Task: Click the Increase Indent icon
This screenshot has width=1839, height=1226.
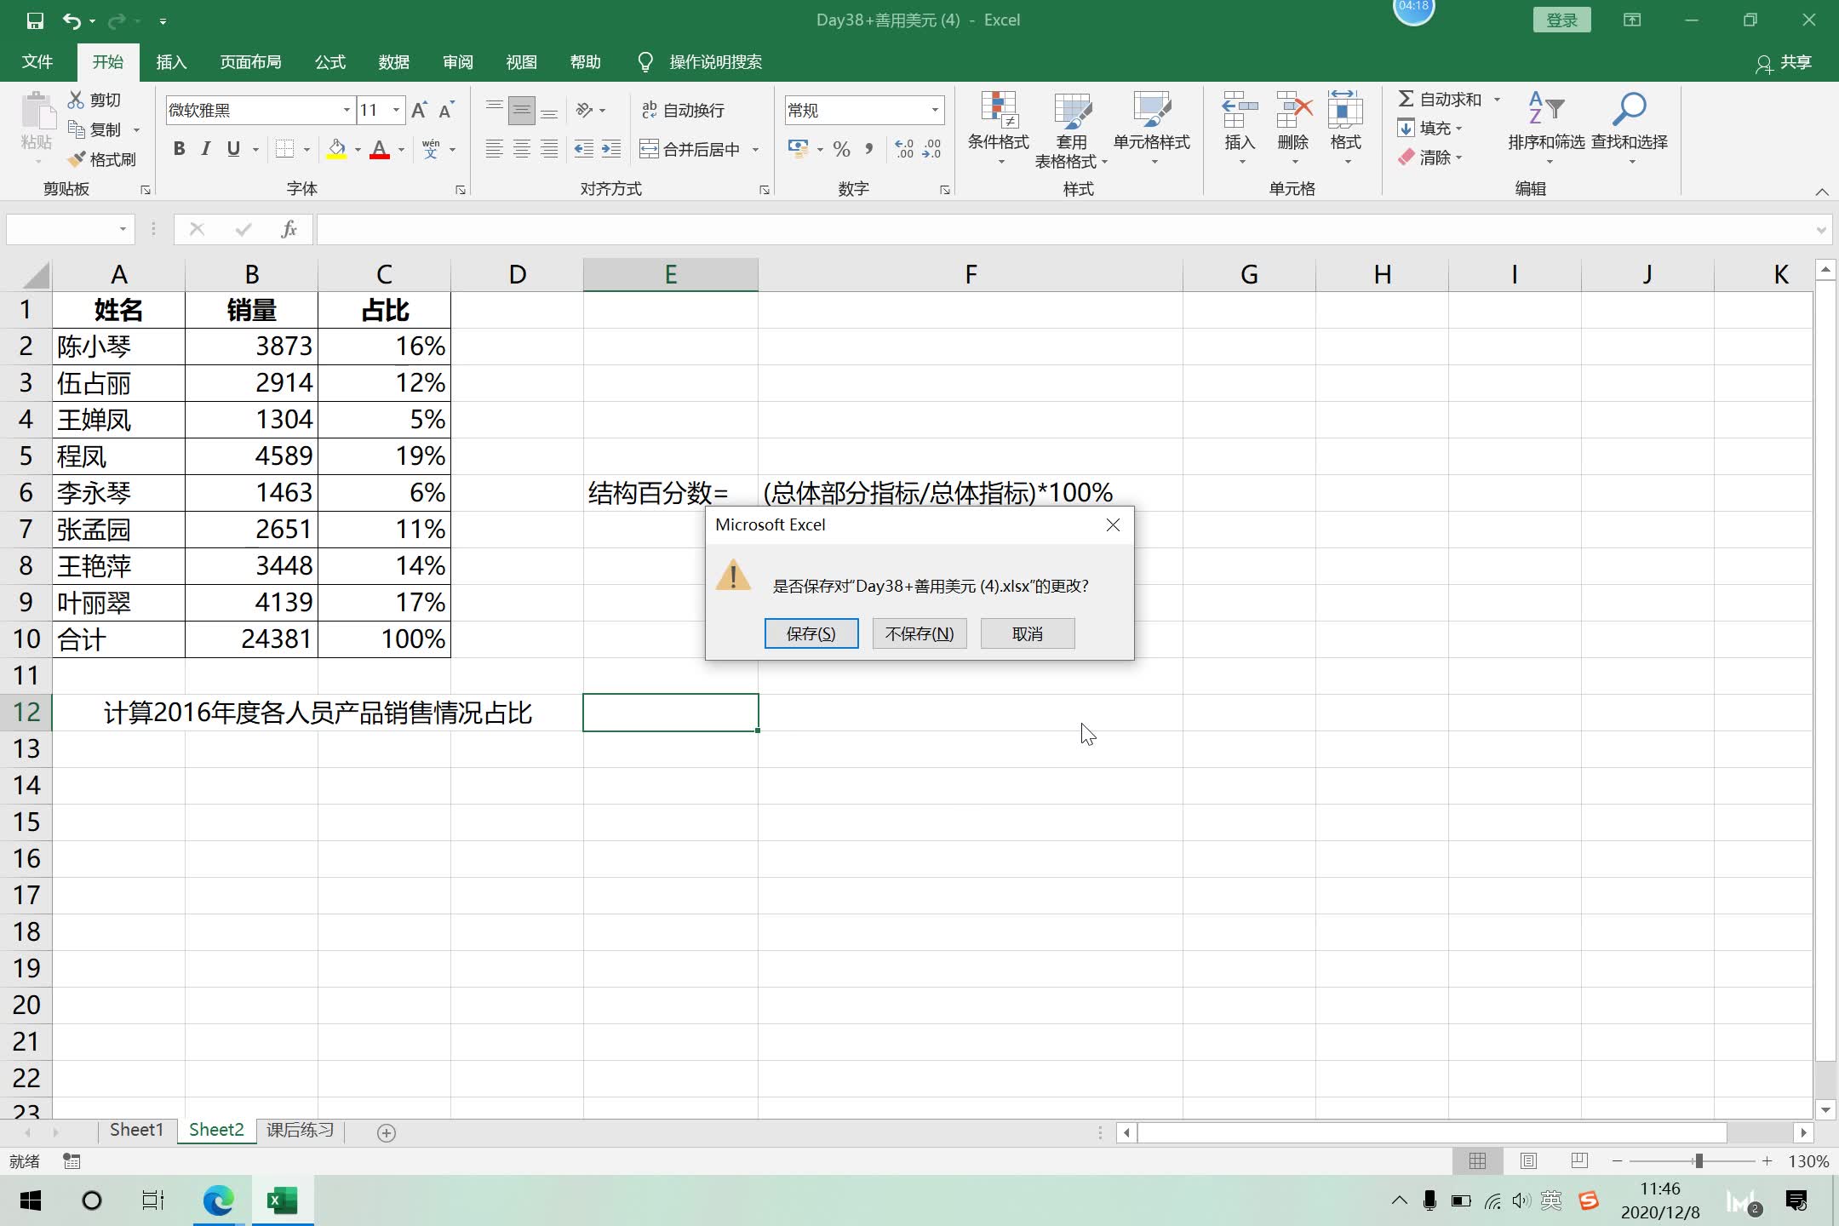Action: point(611,149)
